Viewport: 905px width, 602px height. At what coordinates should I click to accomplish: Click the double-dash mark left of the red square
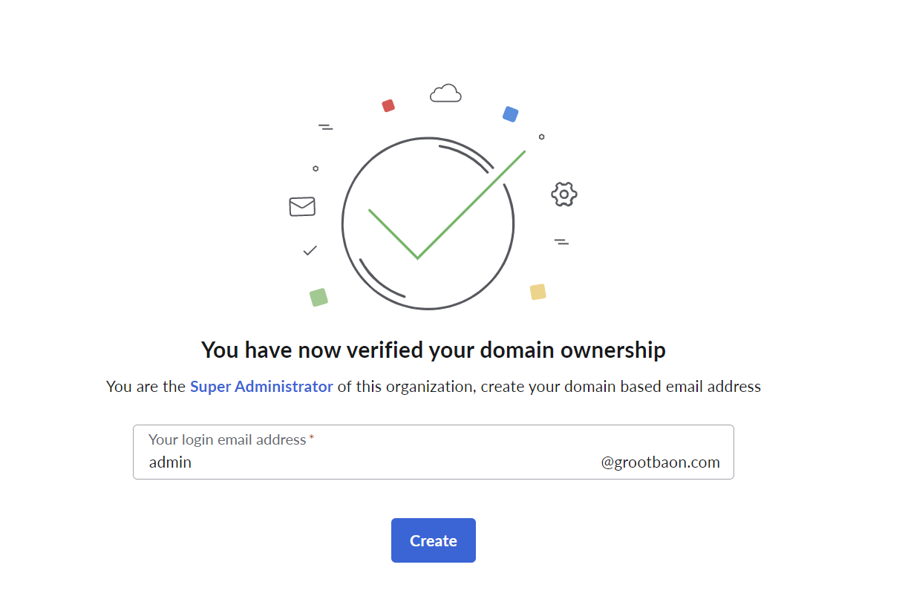[x=325, y=127]
